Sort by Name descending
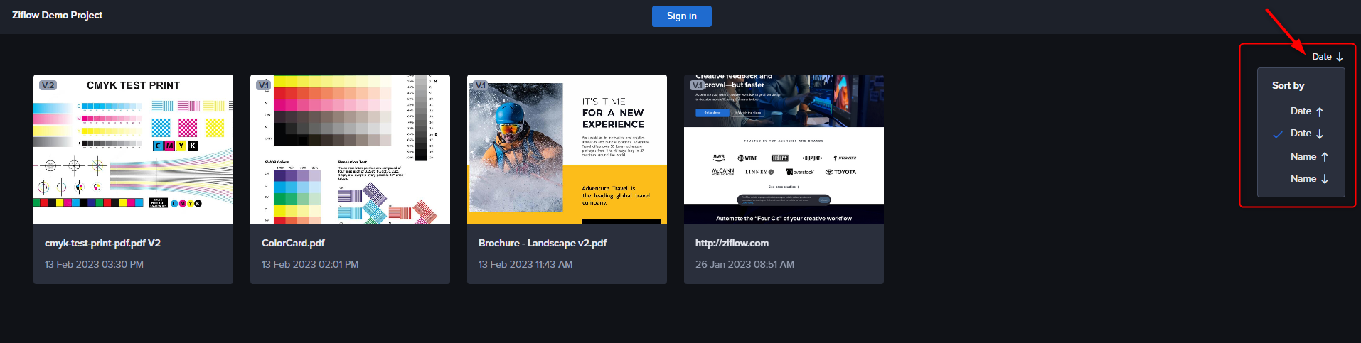 [x=1308, y=179]
